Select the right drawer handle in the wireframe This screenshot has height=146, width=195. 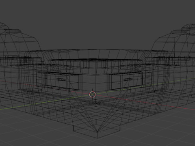coord(128,79)
